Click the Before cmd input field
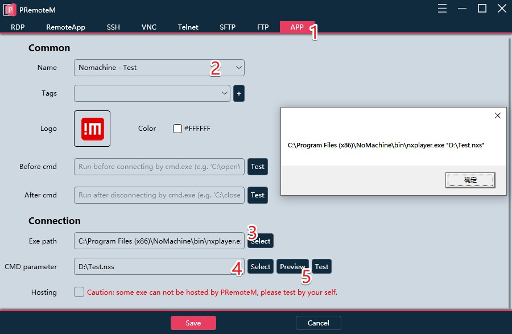Screen dimensions: 512x334 (x=159, y=167)
